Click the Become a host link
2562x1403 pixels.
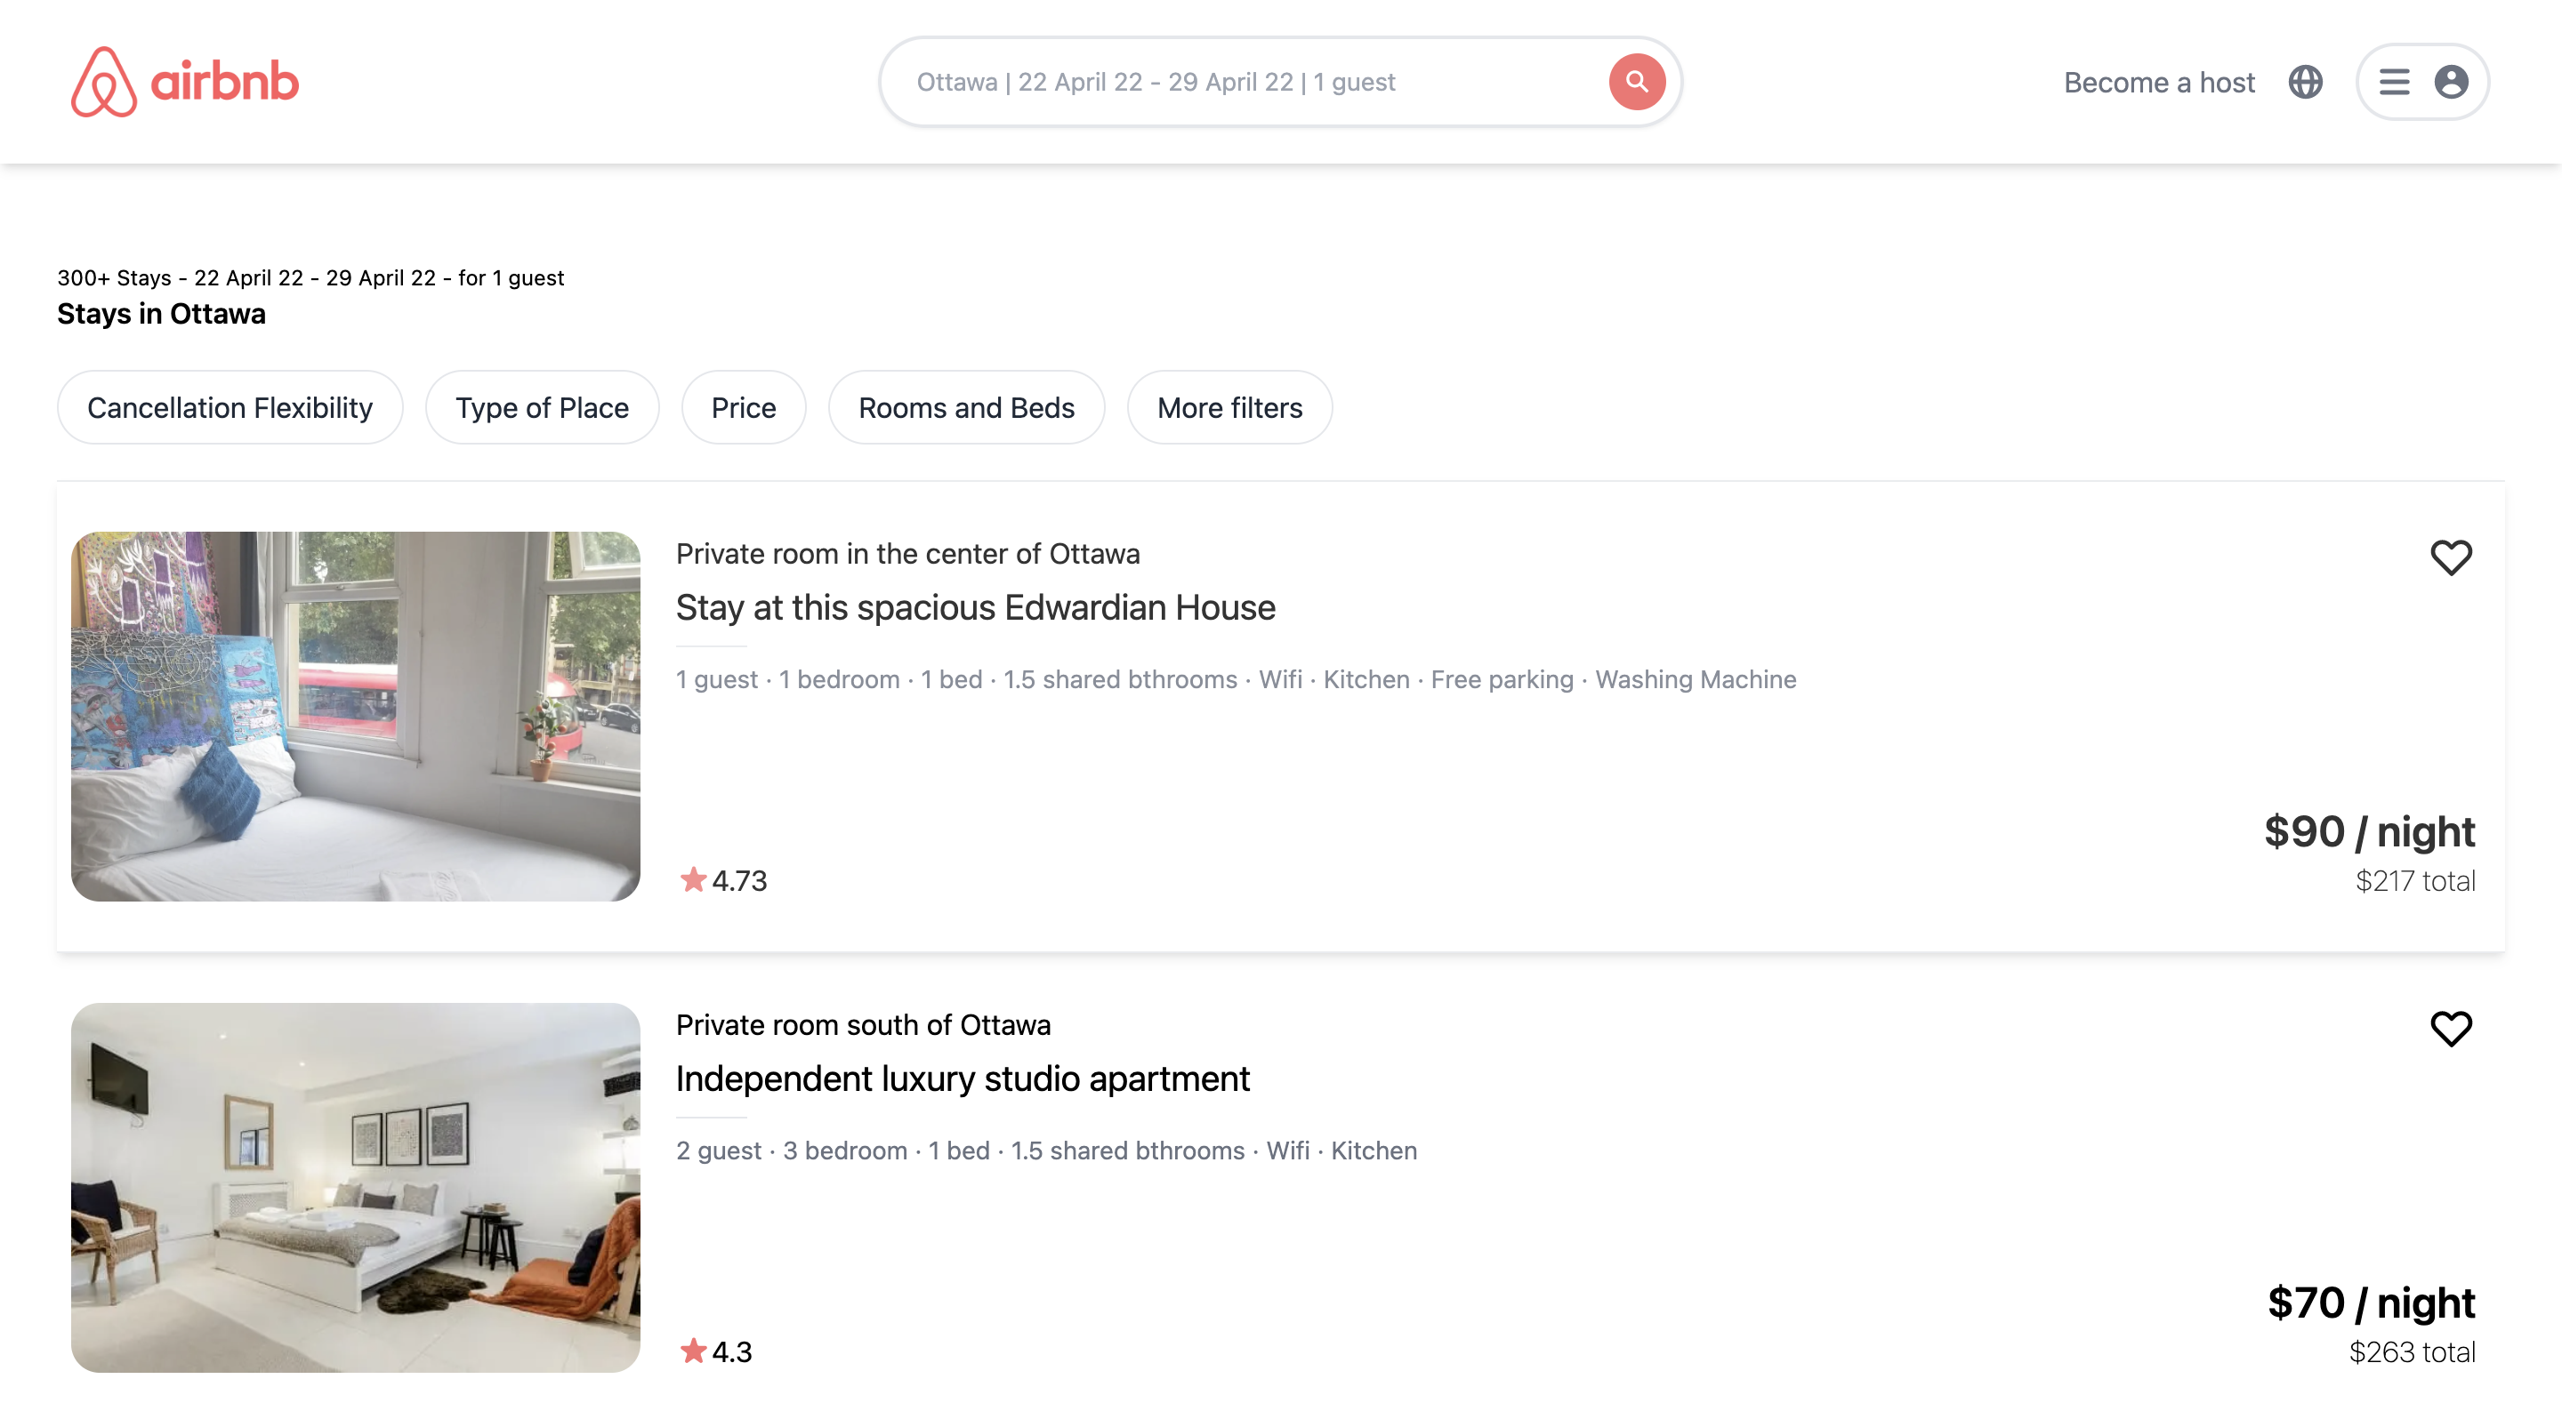[x=2158, y=83]
